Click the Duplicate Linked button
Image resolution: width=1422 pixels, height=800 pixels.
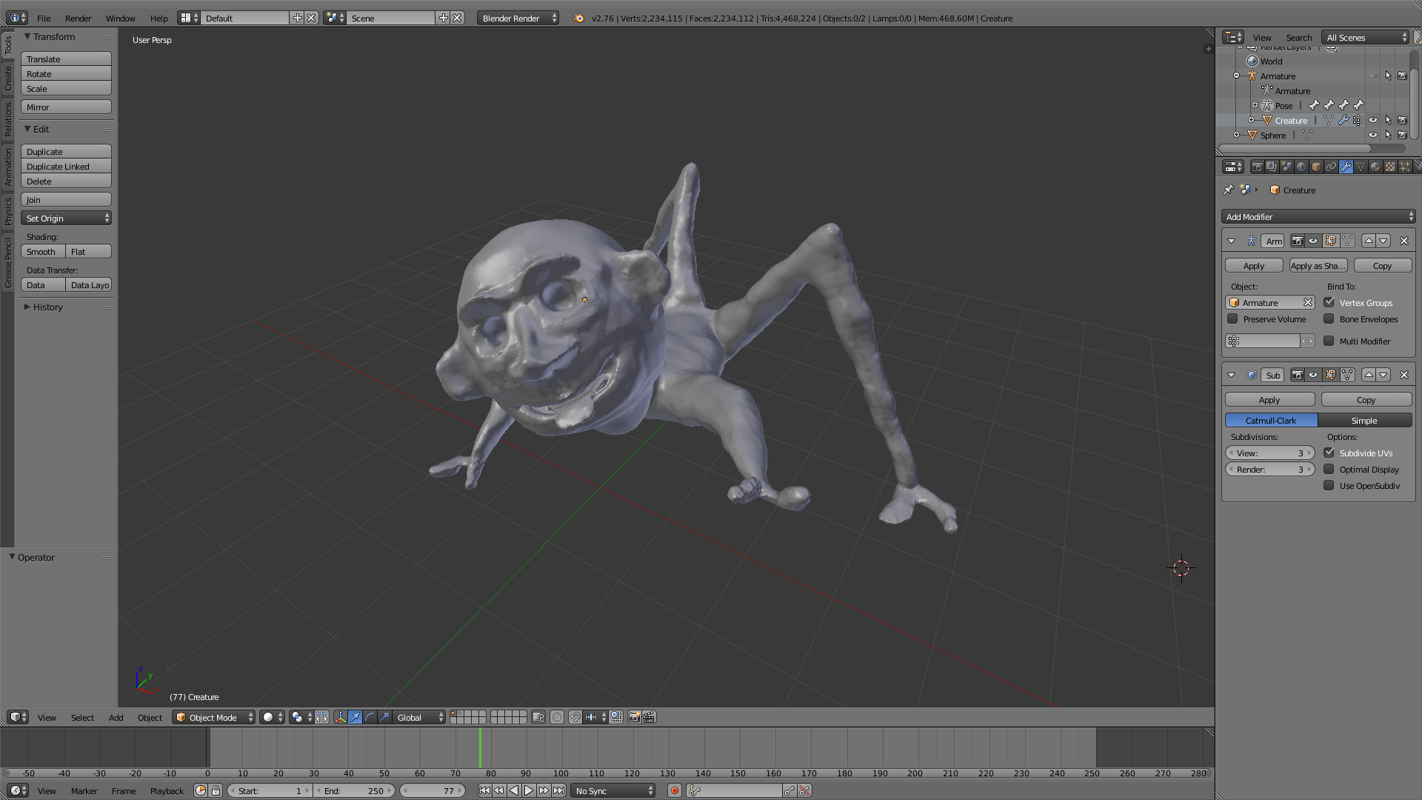point(66,167)
